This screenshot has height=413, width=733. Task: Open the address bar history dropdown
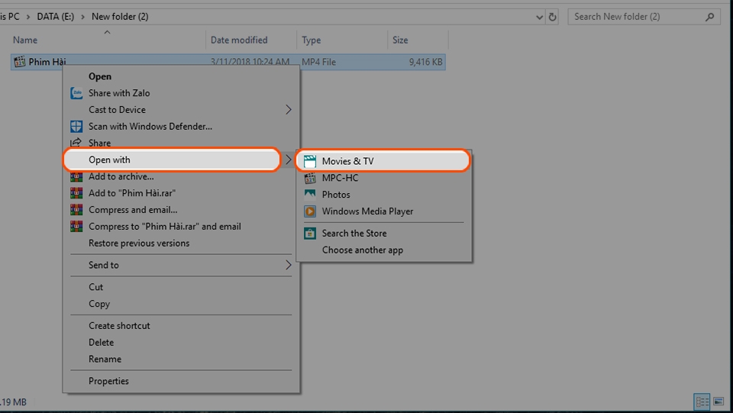pyautogui.click(x=539, y=17)
